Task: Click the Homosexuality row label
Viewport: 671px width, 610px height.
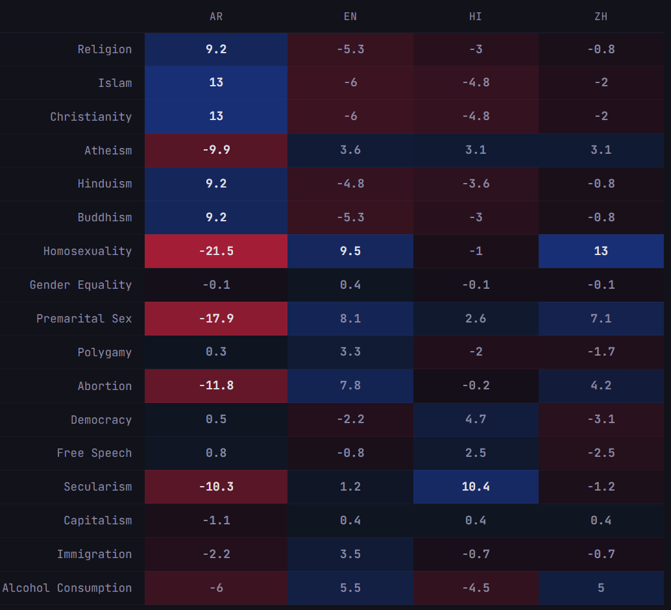Action: click(x=88, y=251)
